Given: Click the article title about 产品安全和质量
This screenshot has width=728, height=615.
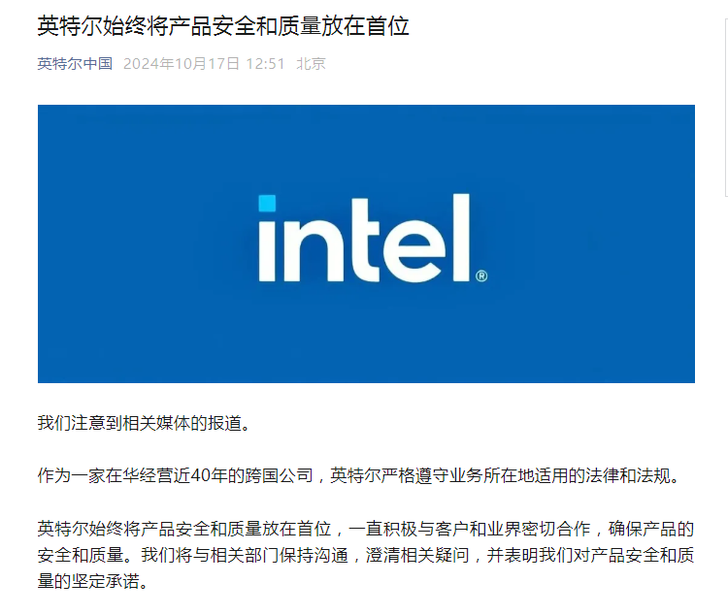Looking at the screenshot, I should [x=223, y=26].
